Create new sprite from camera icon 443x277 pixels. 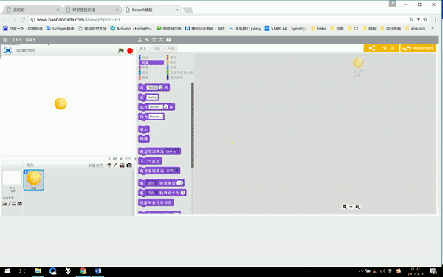point(129,165)
